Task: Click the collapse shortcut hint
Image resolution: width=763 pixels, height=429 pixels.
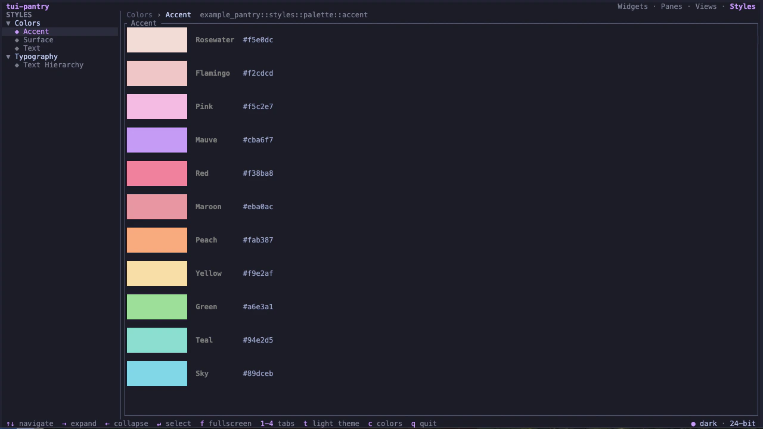Action: pos(126,424)
